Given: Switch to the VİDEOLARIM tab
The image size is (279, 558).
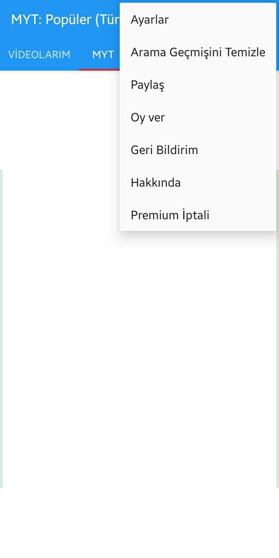Looking at the screenshot, I should click(39, 54).
